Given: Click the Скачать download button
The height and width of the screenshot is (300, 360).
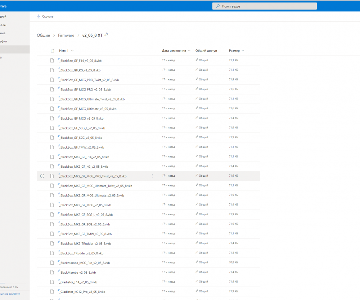Looking at the screenshot, I should click(x=45, y=17).
